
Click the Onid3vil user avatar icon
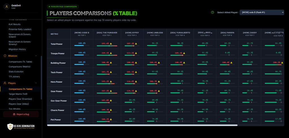point(7,7)
